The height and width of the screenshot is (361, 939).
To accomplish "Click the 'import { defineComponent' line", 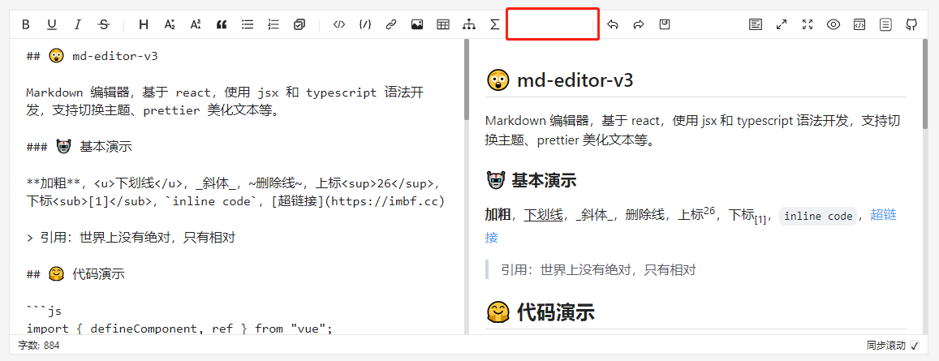I will pos(179,328).
